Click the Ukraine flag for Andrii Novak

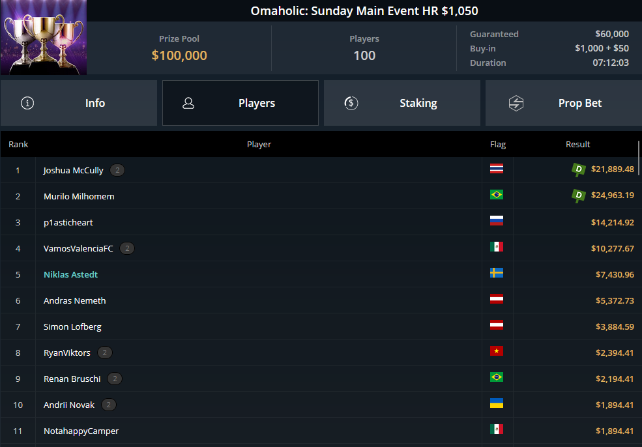coord(497,403)
